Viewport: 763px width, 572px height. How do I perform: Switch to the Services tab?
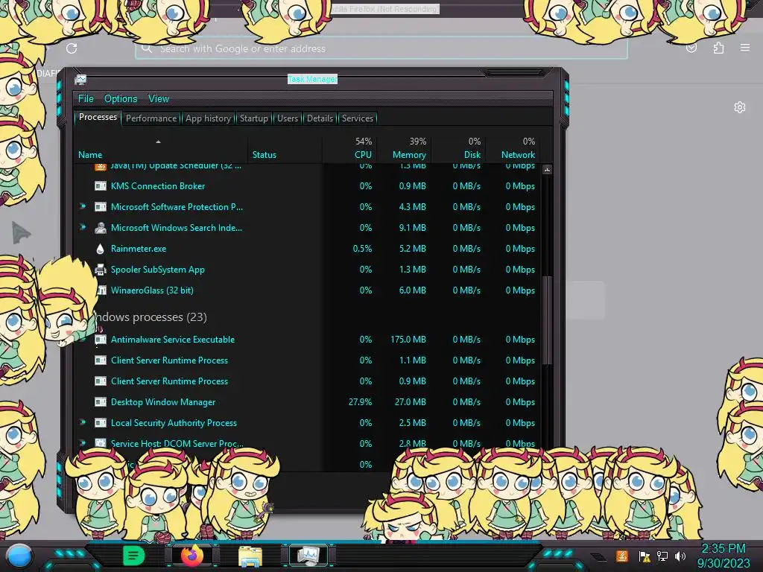(357, 118)
